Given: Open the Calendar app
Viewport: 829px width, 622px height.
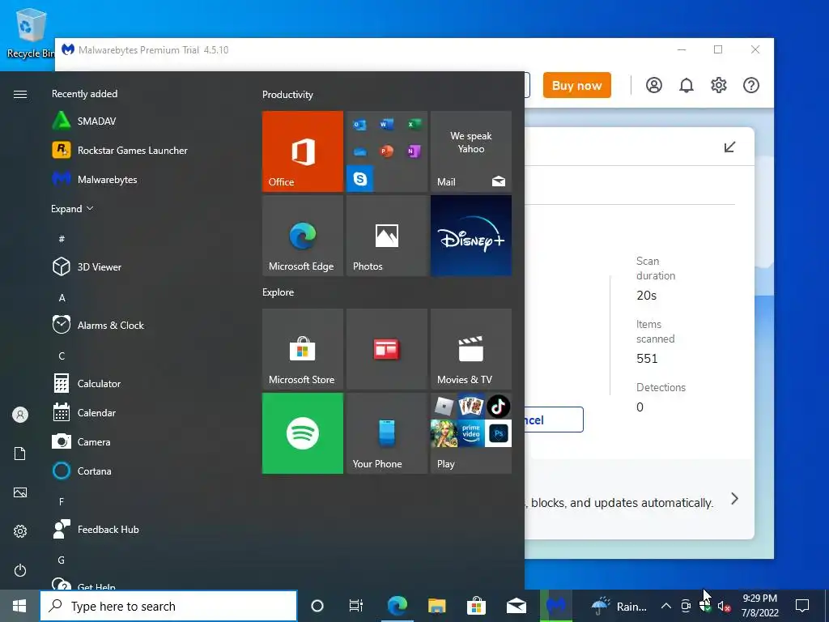Looking at the screenshot, I should (84, 412).
